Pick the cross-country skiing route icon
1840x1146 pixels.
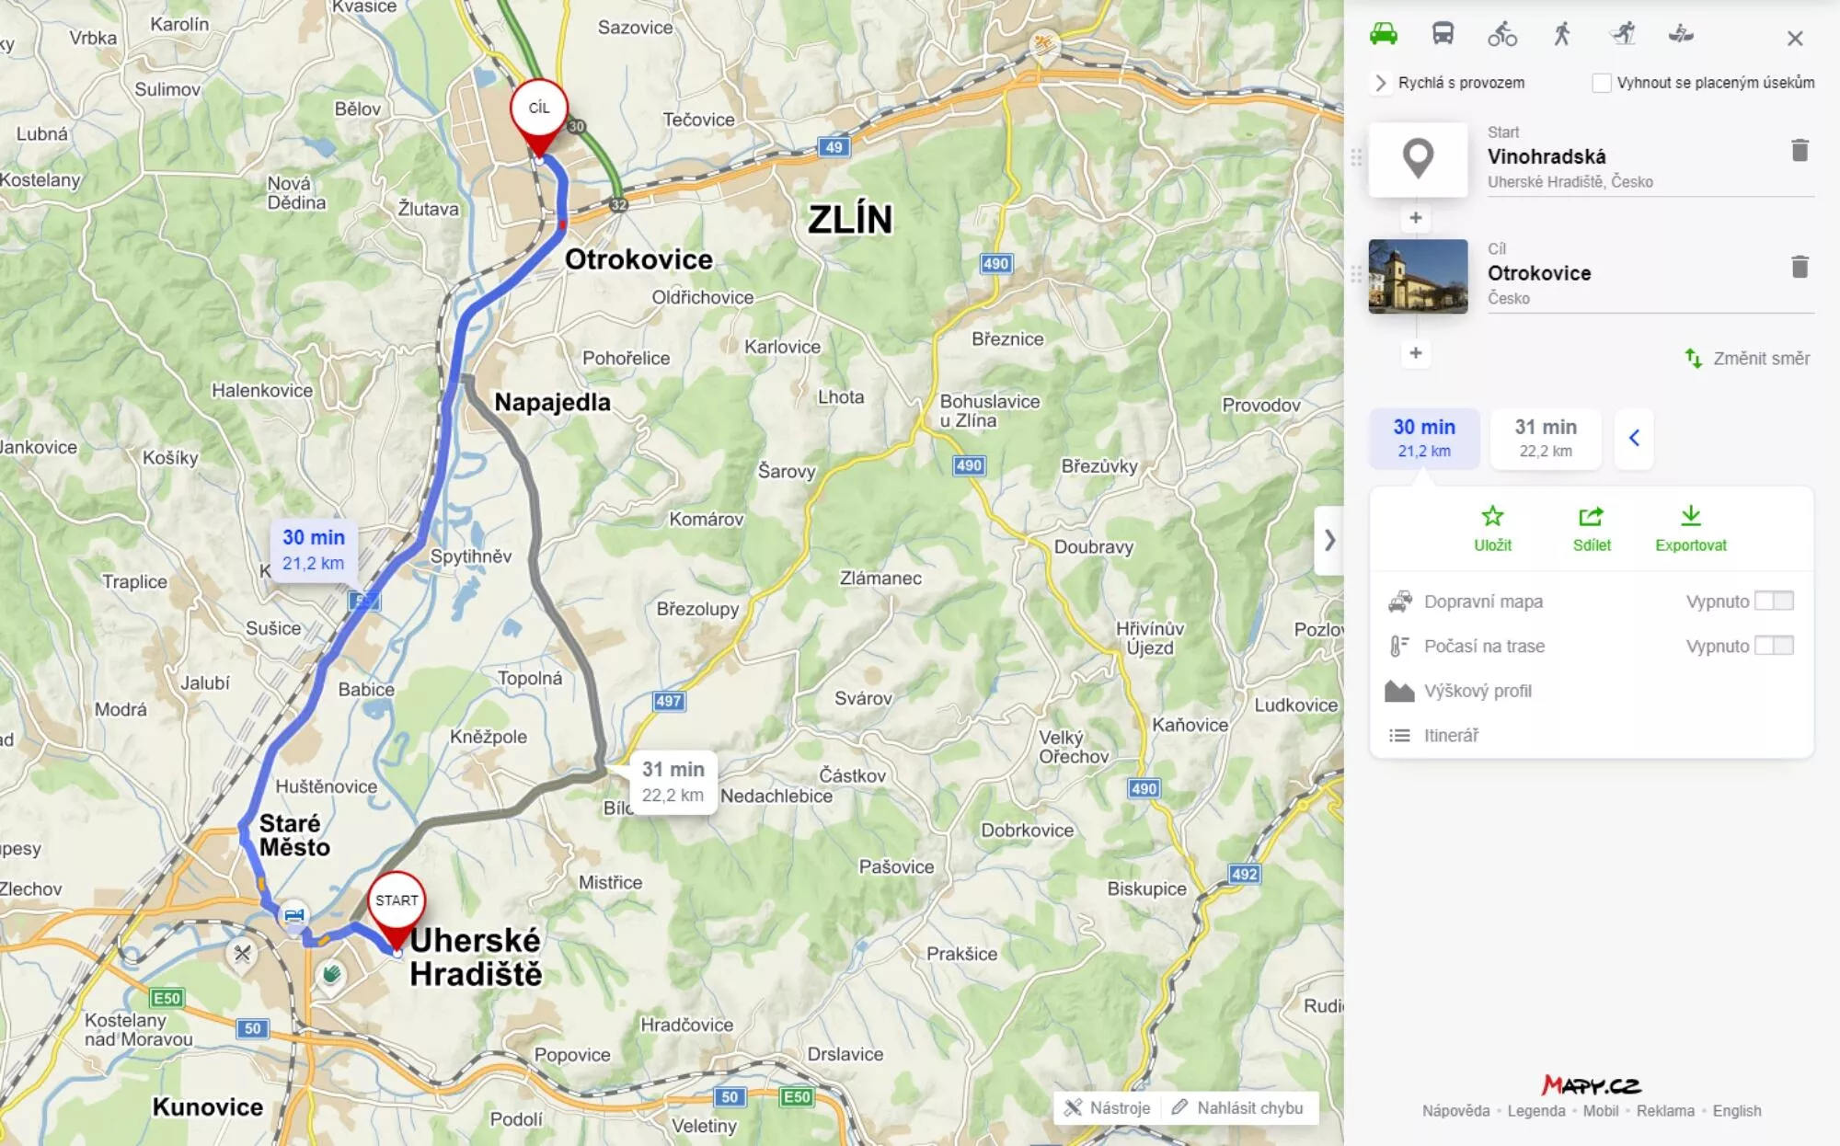click(x=1623, y=35)
